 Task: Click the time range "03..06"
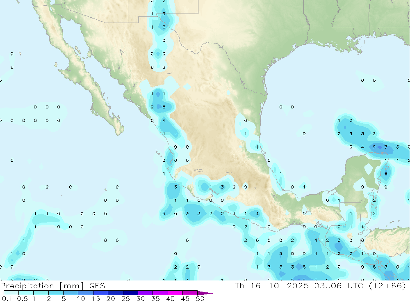pyautogui.click(x=328, y=285)
